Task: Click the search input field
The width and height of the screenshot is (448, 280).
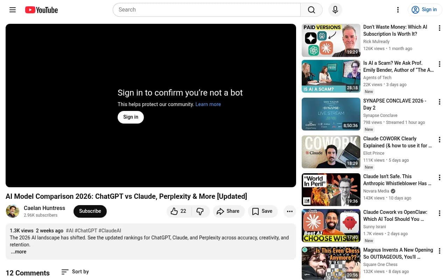Action: tap(206, 10)
